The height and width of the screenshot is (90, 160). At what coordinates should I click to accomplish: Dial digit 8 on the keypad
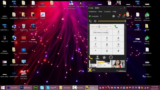tap(107, 45)
